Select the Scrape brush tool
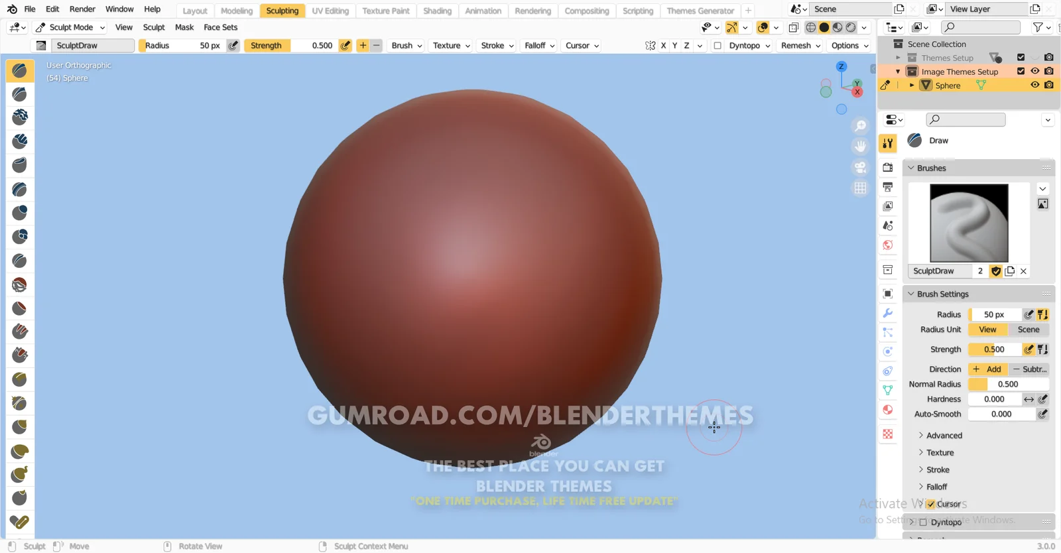1061x553 pixels. coord(20,355)
